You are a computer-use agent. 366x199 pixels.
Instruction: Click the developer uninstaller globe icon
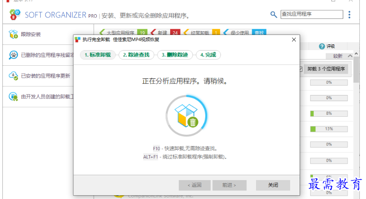tap(13, 96)
